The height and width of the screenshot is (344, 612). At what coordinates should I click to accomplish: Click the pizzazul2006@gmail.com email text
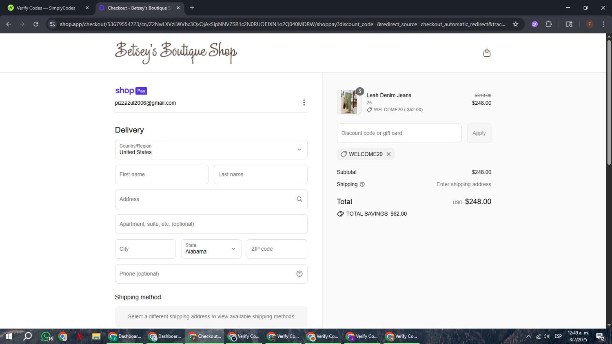[x=145, y=103]
